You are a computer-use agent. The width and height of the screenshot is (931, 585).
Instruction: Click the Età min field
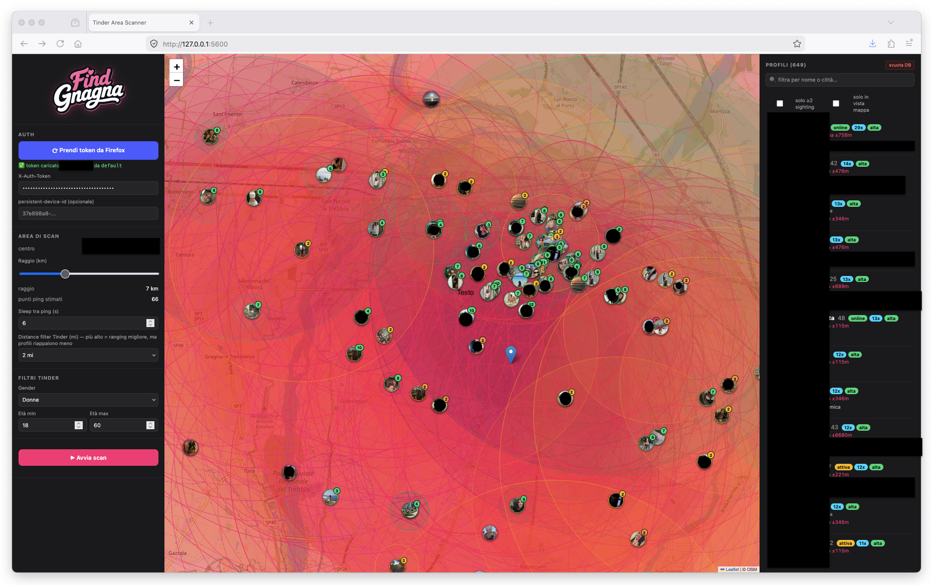tap(53, 425)
